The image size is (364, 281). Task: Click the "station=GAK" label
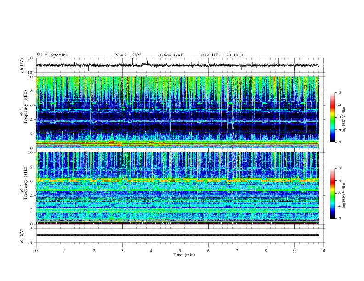pyautogui.click(x=171, y=55)
